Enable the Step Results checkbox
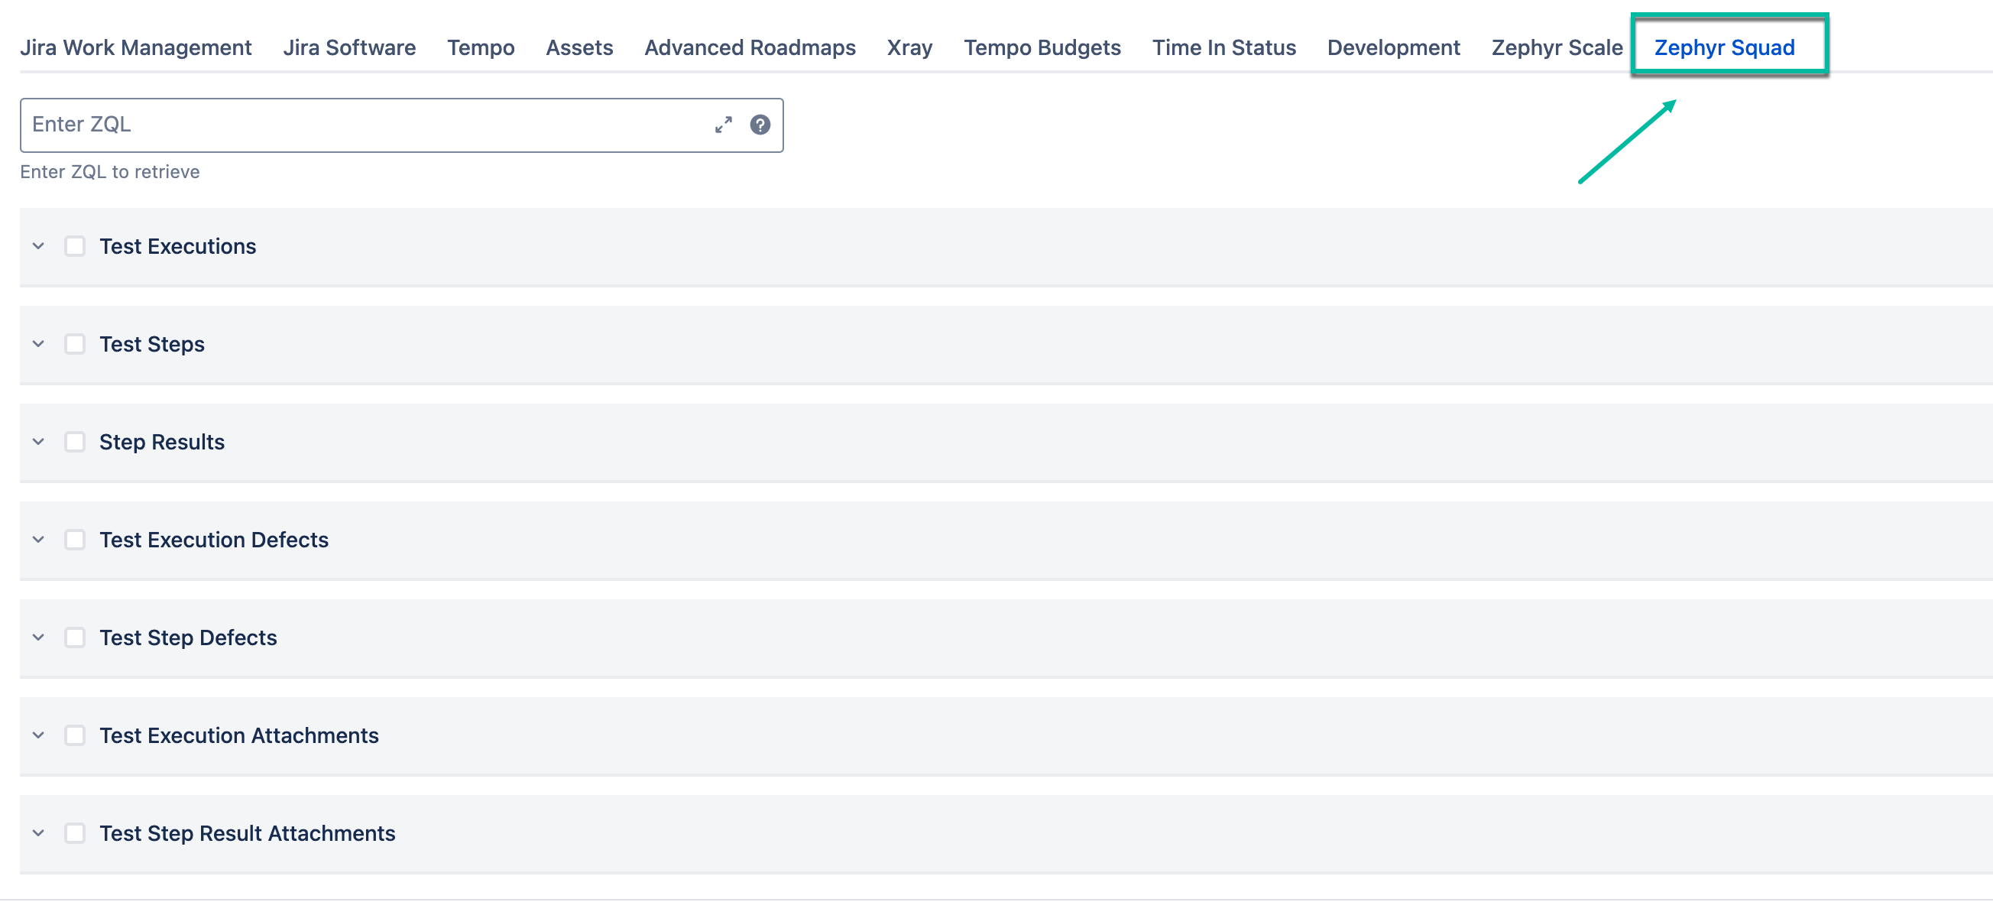 (74, 442)
